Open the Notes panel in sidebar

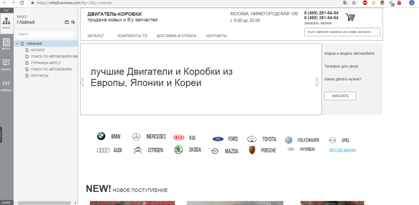click(6, 44)
